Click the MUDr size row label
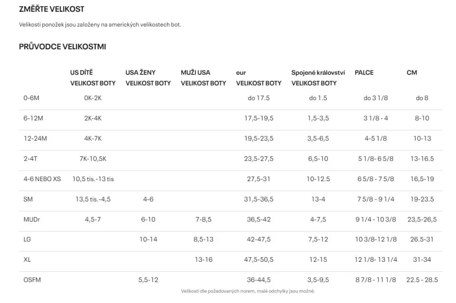Screen dimensions: 456x303 (31, 220)
